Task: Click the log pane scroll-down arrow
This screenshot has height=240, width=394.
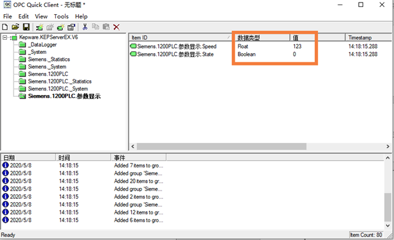Action: pyautogui.click(x=388, y=225)
